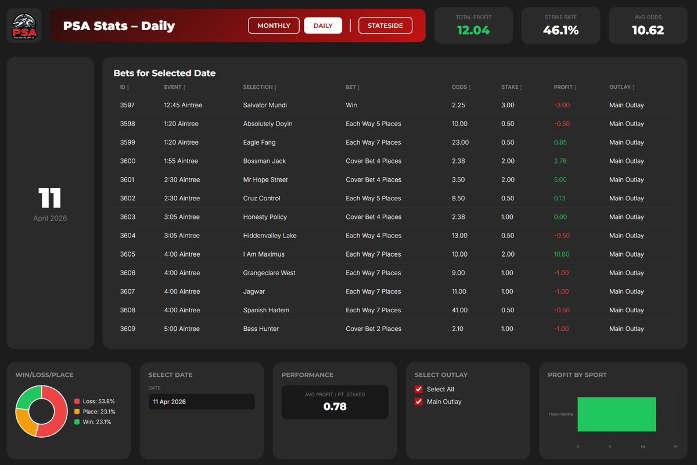Image resolution: width=697 pixels, height=465 pixels.
Task: Click the Loss 53.8% legend entry
Action: click(x=94, y=401)
